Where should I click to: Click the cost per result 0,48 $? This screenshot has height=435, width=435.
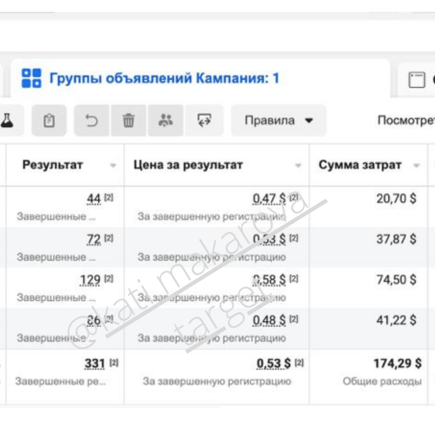click(x=269, y=320)
